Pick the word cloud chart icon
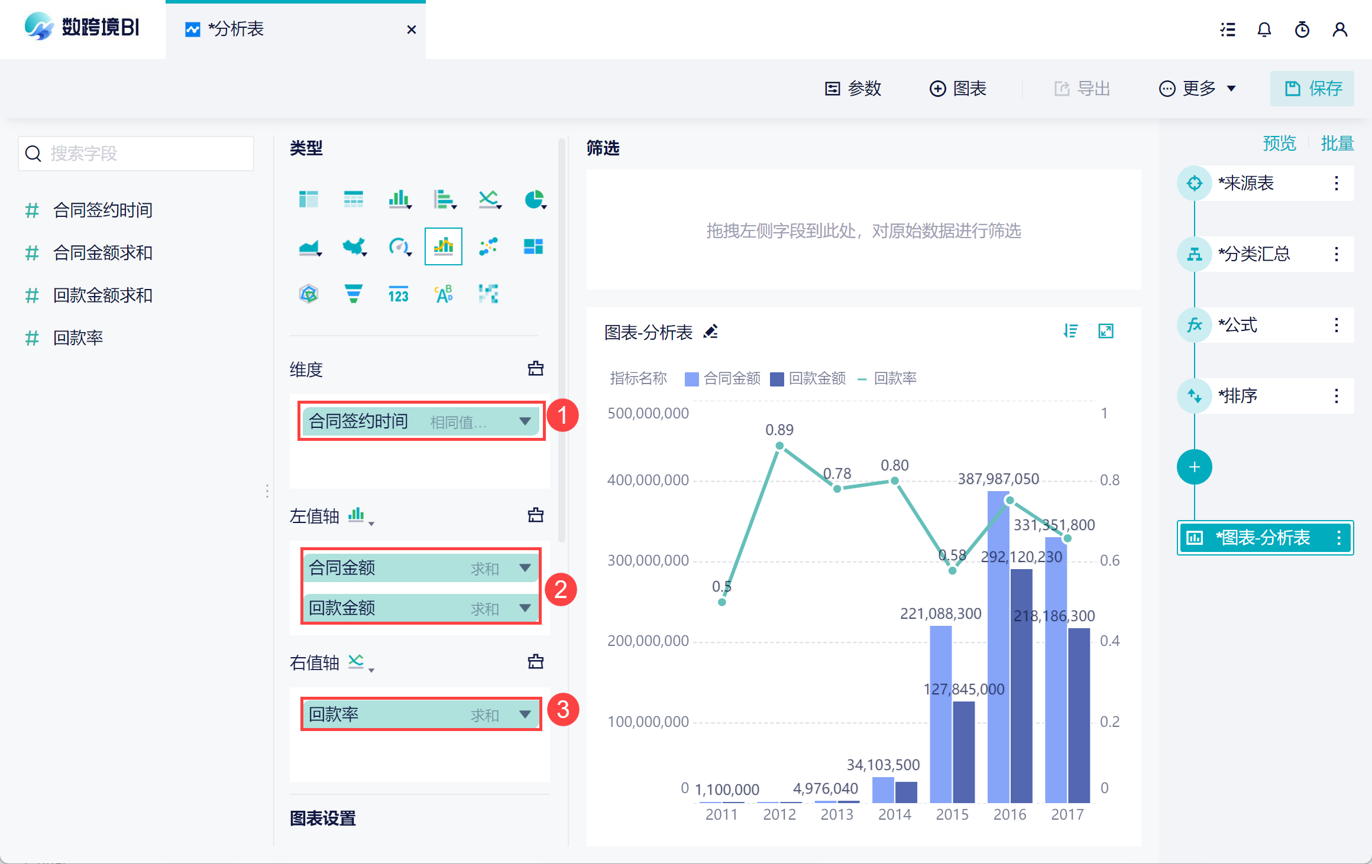The width and height of the screenshot is (1372, 864). coord(444,294)
